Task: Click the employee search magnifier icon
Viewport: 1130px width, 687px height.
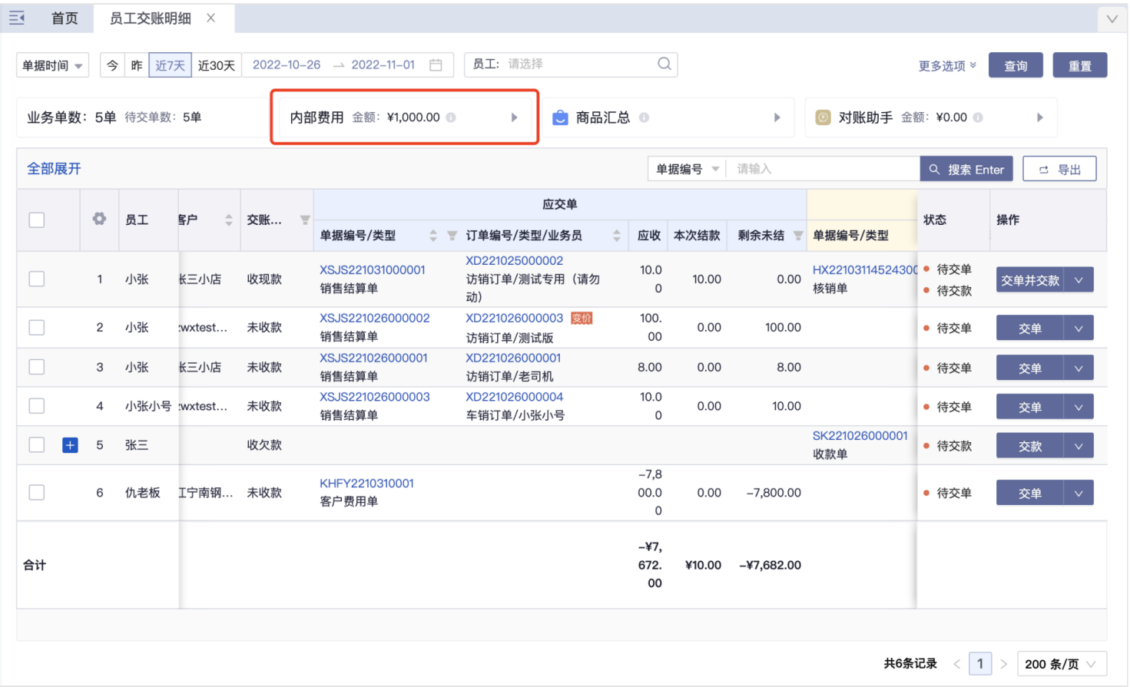Action: pos(664,64)
